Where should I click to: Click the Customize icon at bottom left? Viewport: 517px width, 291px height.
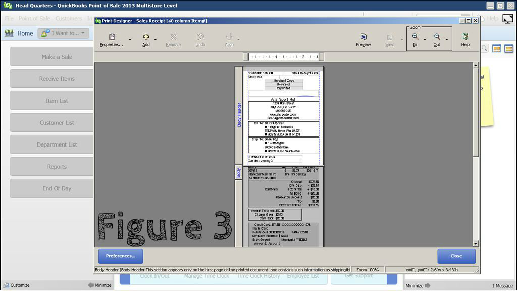[6, 285]
